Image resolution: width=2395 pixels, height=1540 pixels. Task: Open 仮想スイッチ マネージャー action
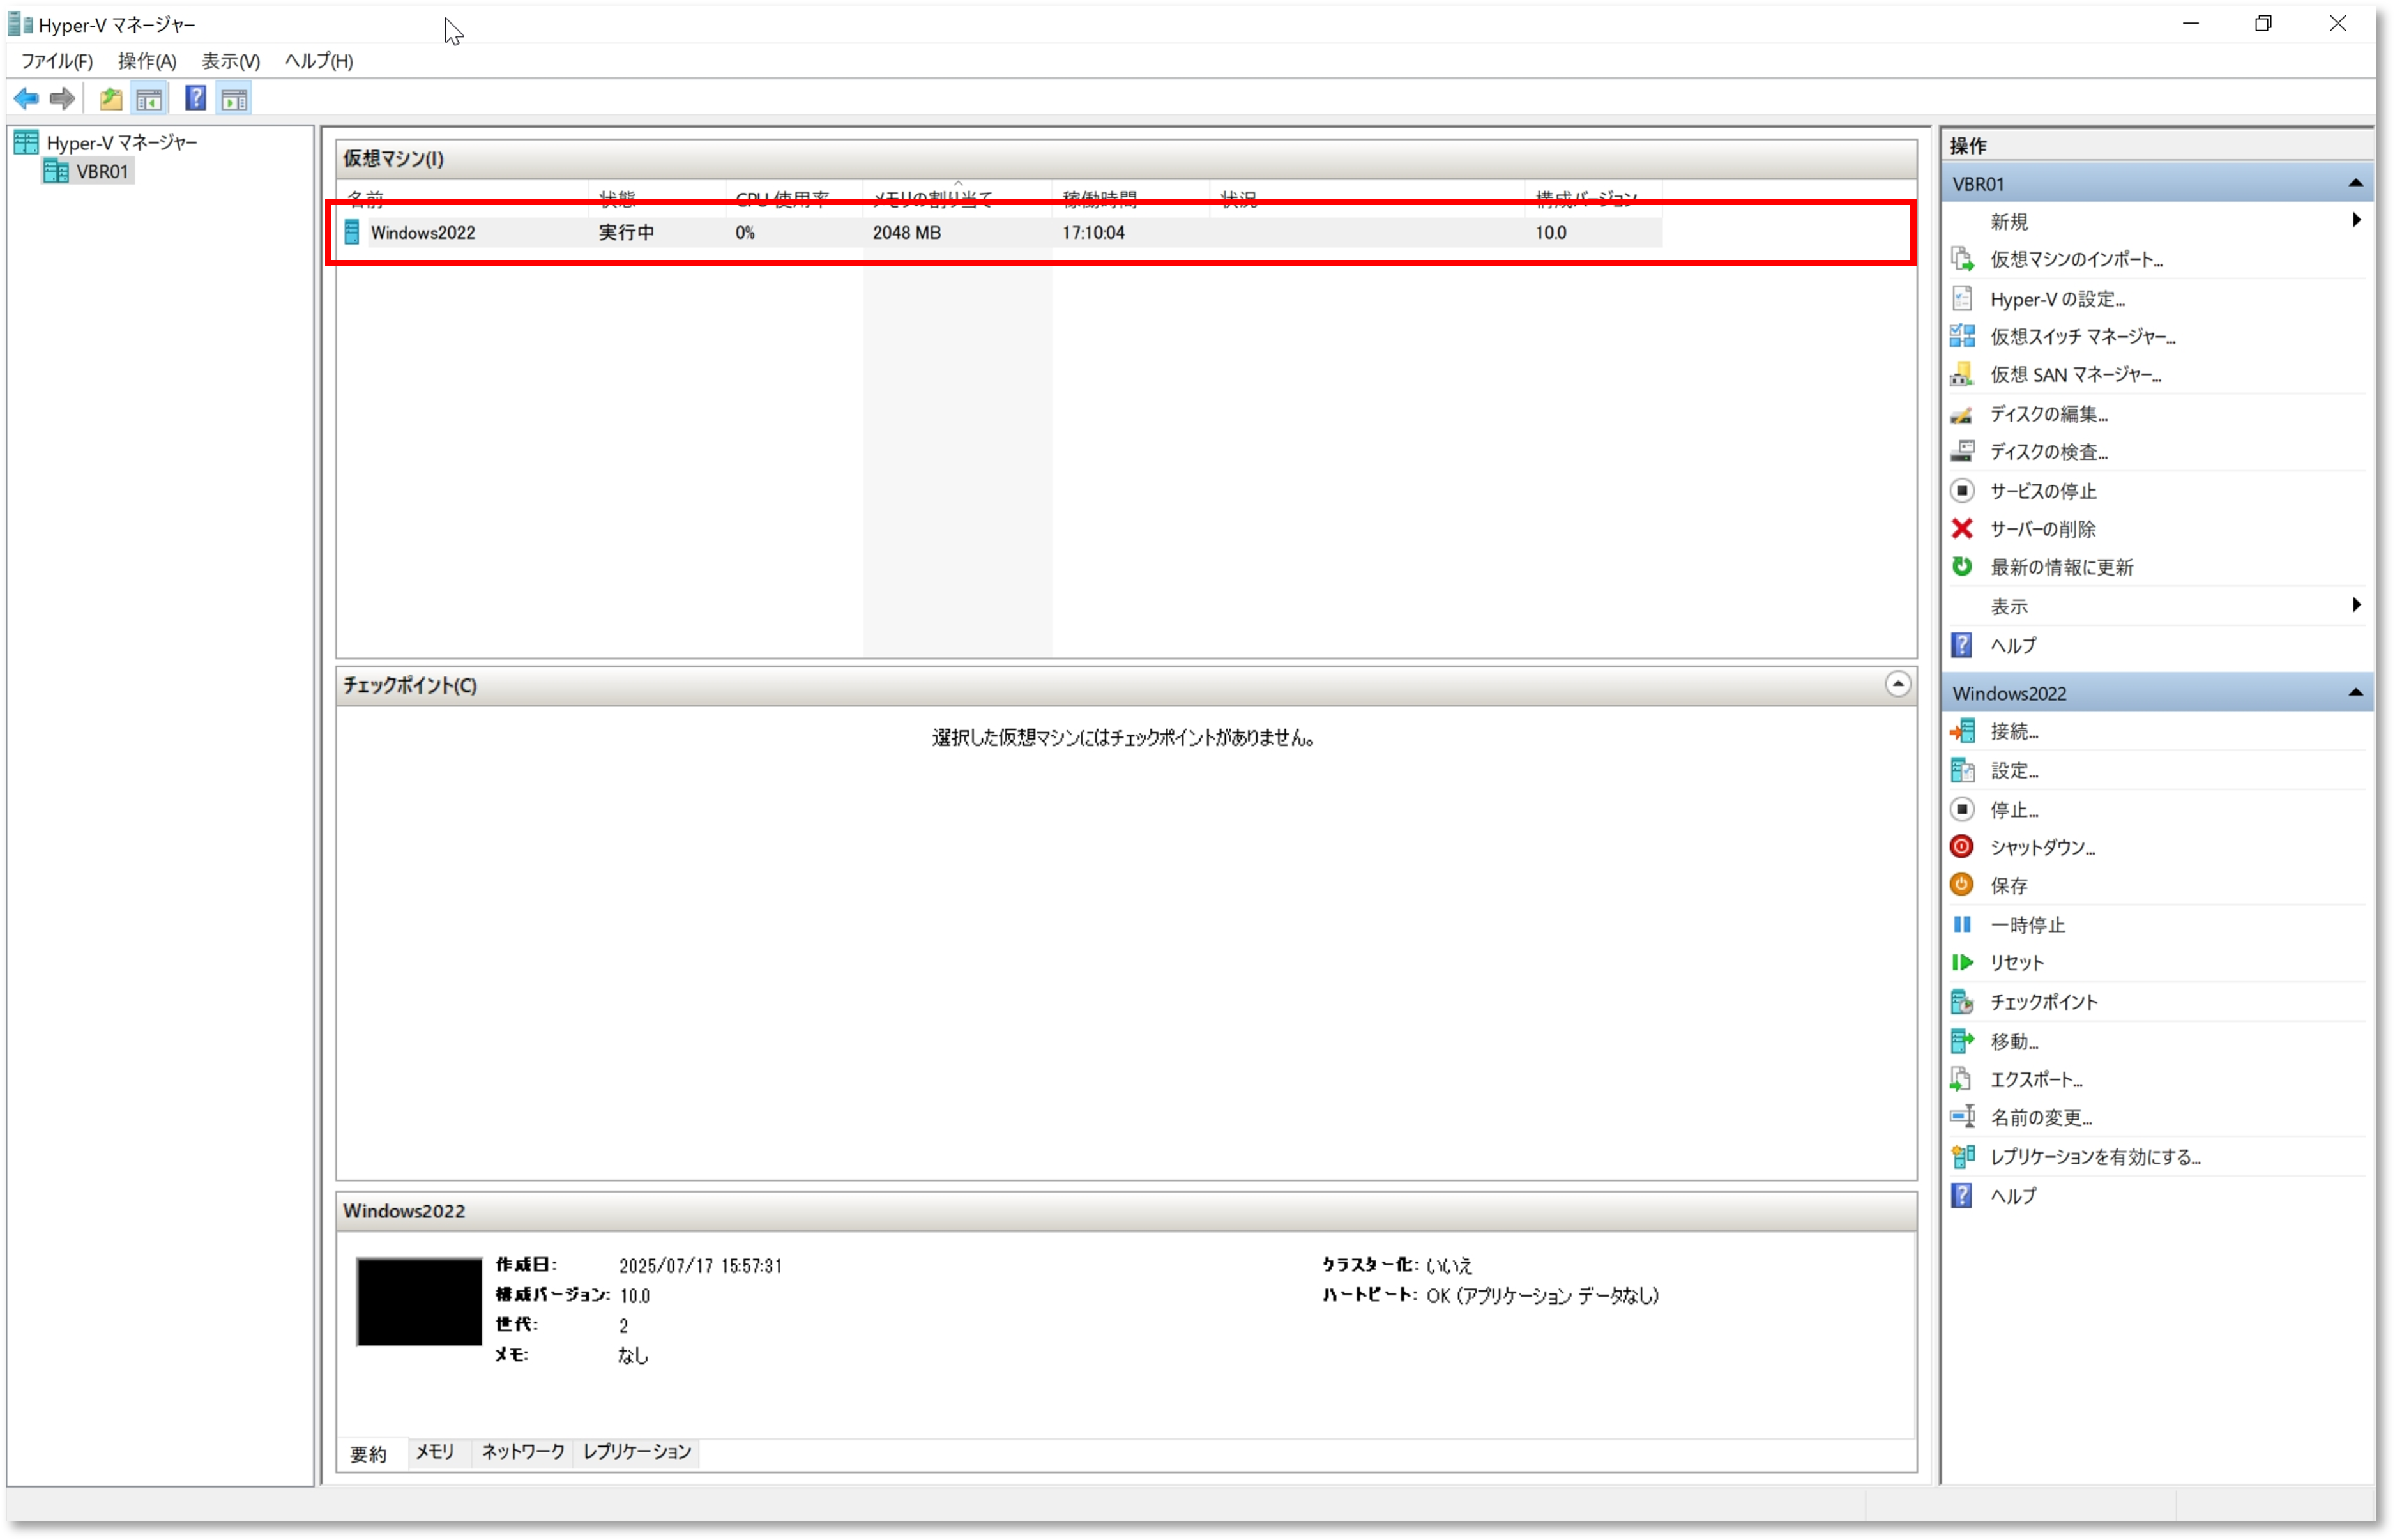(2082, 337)
